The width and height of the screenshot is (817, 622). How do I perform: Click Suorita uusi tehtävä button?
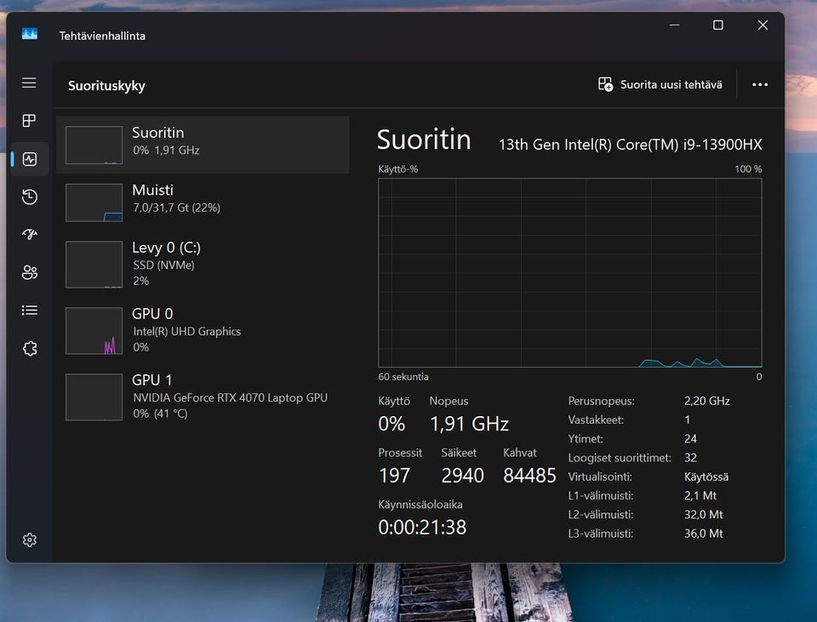coord(660,84)
